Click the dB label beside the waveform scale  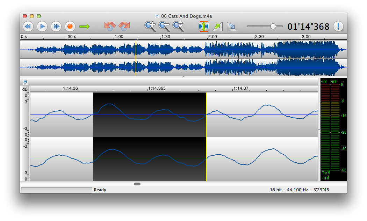coord(25,89)
